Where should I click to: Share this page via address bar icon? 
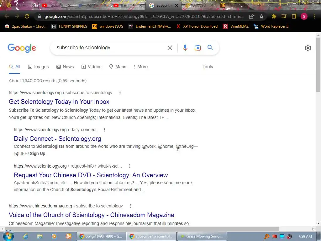tap(251, 16)
